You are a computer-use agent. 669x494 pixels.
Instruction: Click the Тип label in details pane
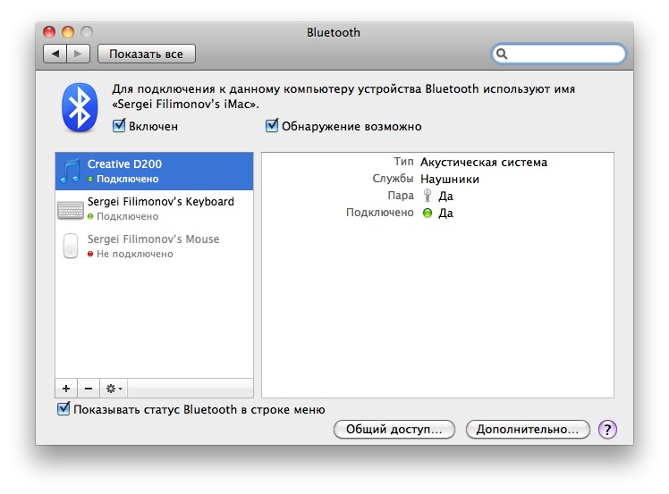click(403, 162)
